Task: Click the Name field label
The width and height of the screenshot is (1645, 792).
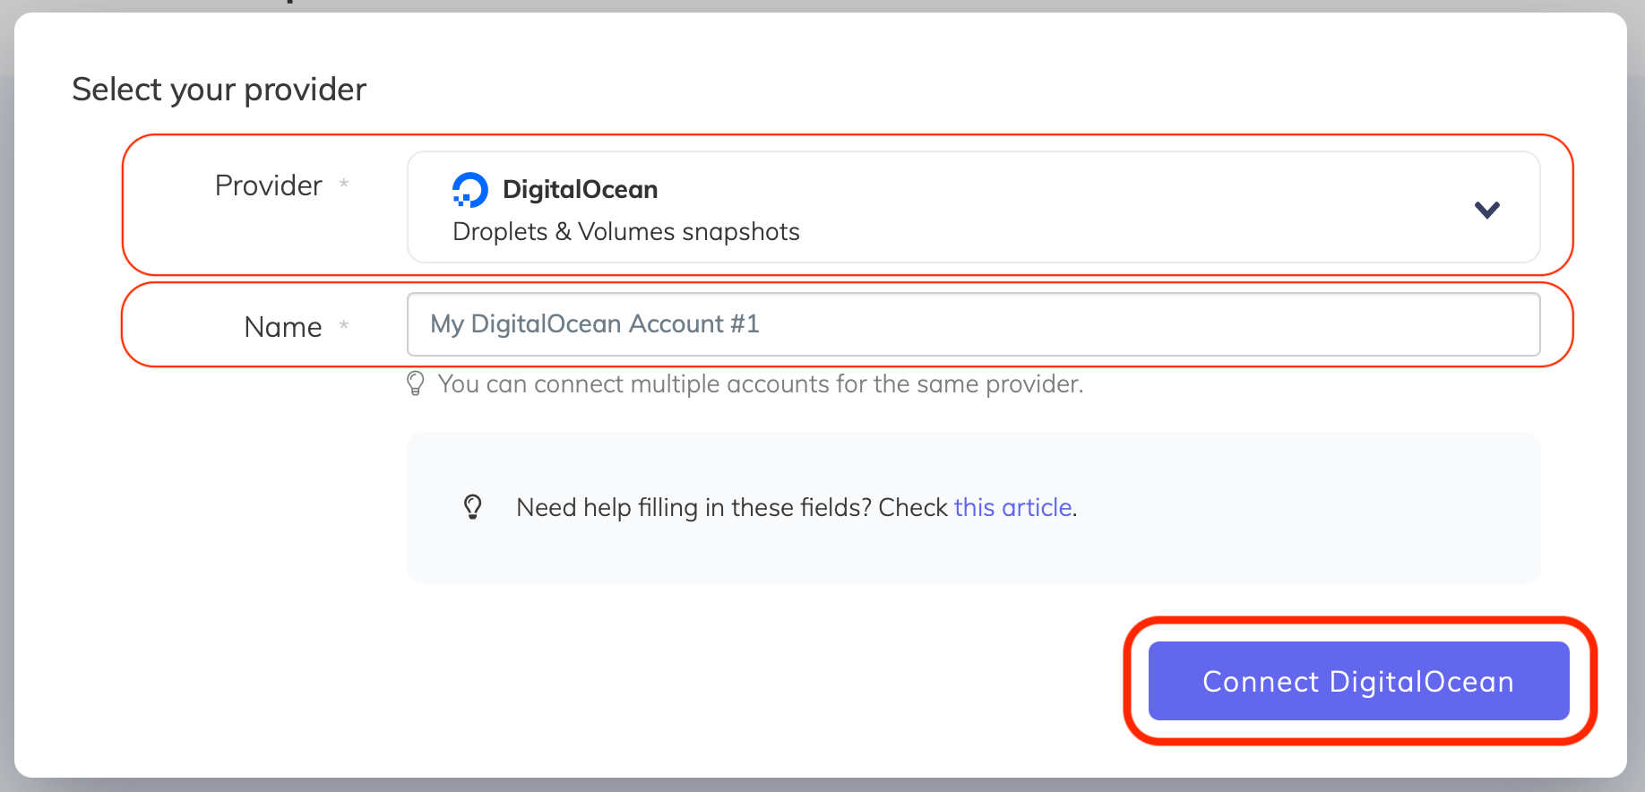Action: [282, 326]
